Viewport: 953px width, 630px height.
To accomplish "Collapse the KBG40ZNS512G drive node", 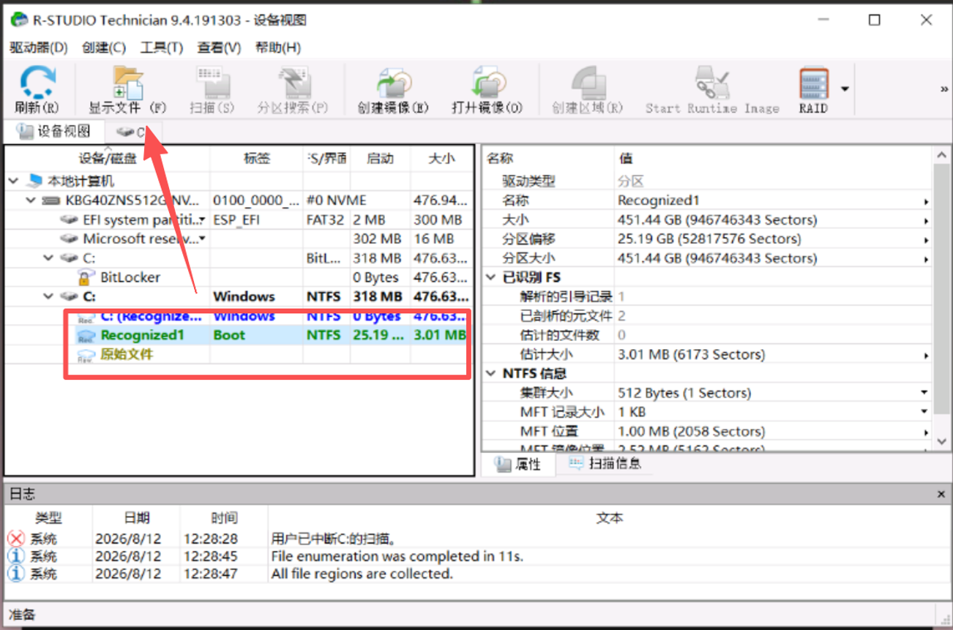I will point(31,200).
